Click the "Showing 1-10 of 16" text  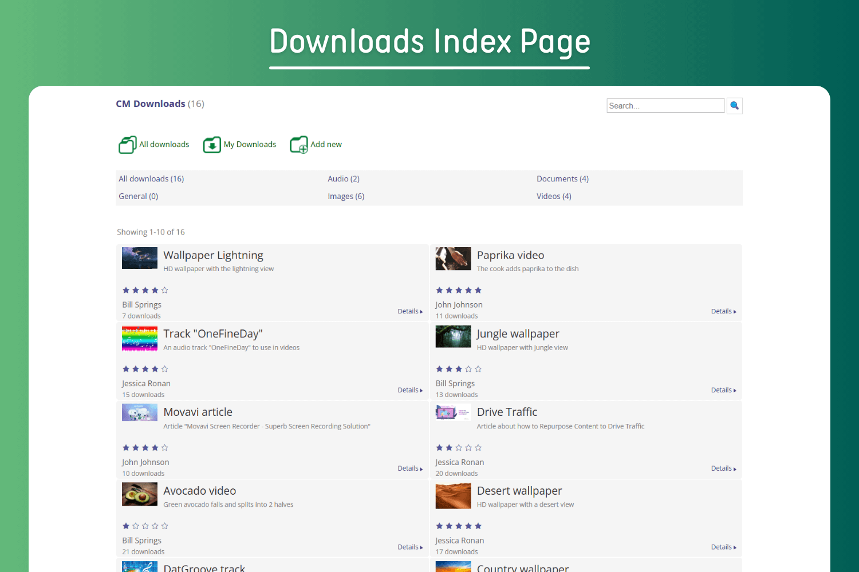click(151, 232)
